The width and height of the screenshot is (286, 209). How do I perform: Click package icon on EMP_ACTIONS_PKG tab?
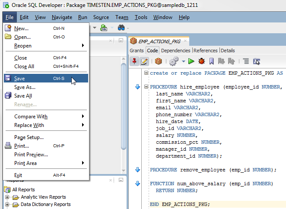coord(133,41)
